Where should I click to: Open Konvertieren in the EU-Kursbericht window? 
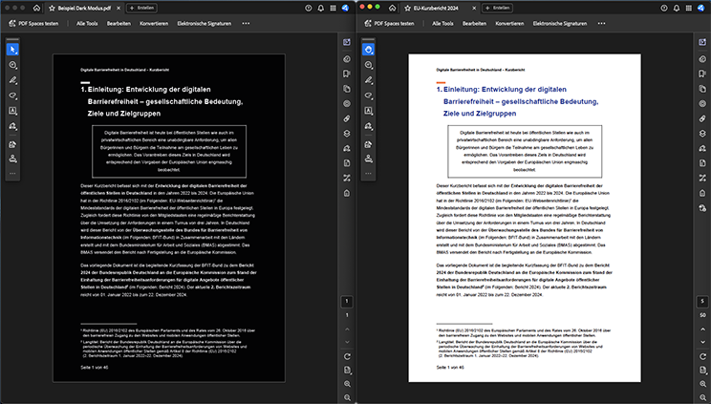[x=508, y=22]
